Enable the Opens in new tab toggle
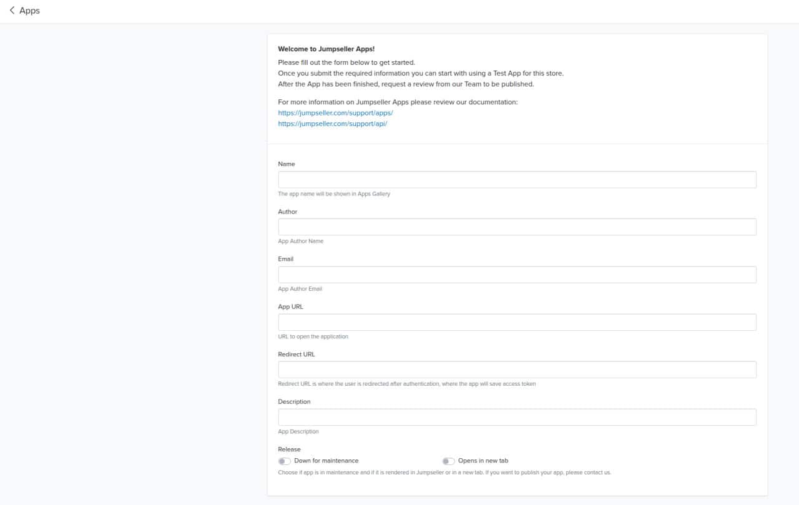Viewport: 799px width, 505px height. 448,461
